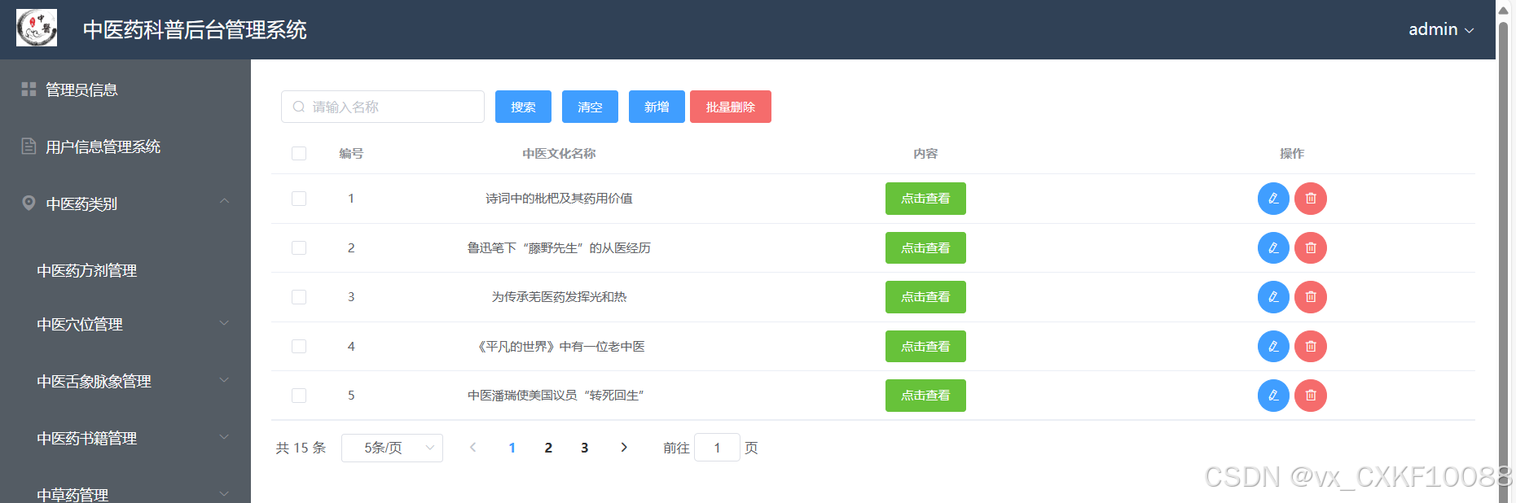Check the box for row 5

[x=299, y=396]
